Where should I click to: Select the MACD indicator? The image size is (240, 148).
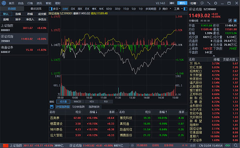click(x=78, y=101)
